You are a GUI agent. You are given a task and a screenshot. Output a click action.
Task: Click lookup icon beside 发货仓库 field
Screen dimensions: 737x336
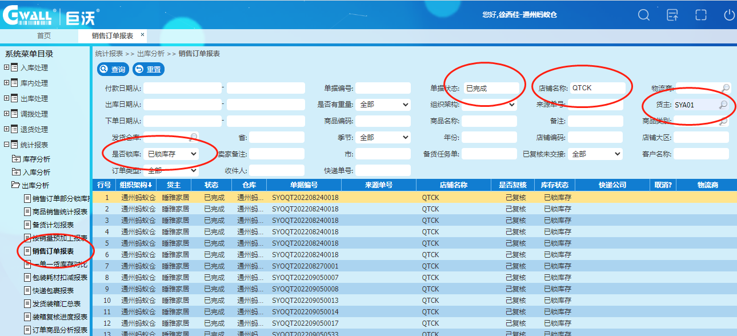(194, 137)
